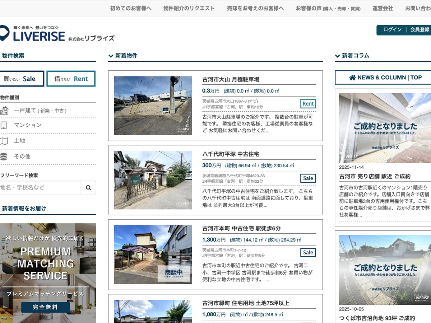Click the Sale badge on 八千代町平塚 listing
The height and width of the screenshot is (323, 431).
308,178
